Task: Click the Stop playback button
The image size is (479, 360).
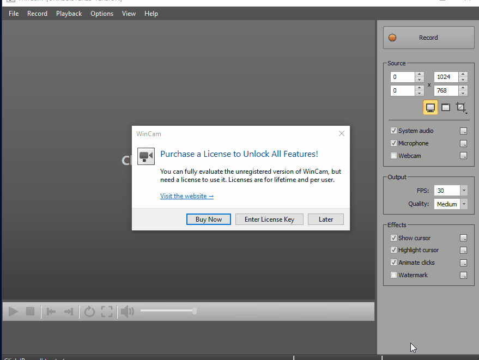Action: (x=30, y=312)
